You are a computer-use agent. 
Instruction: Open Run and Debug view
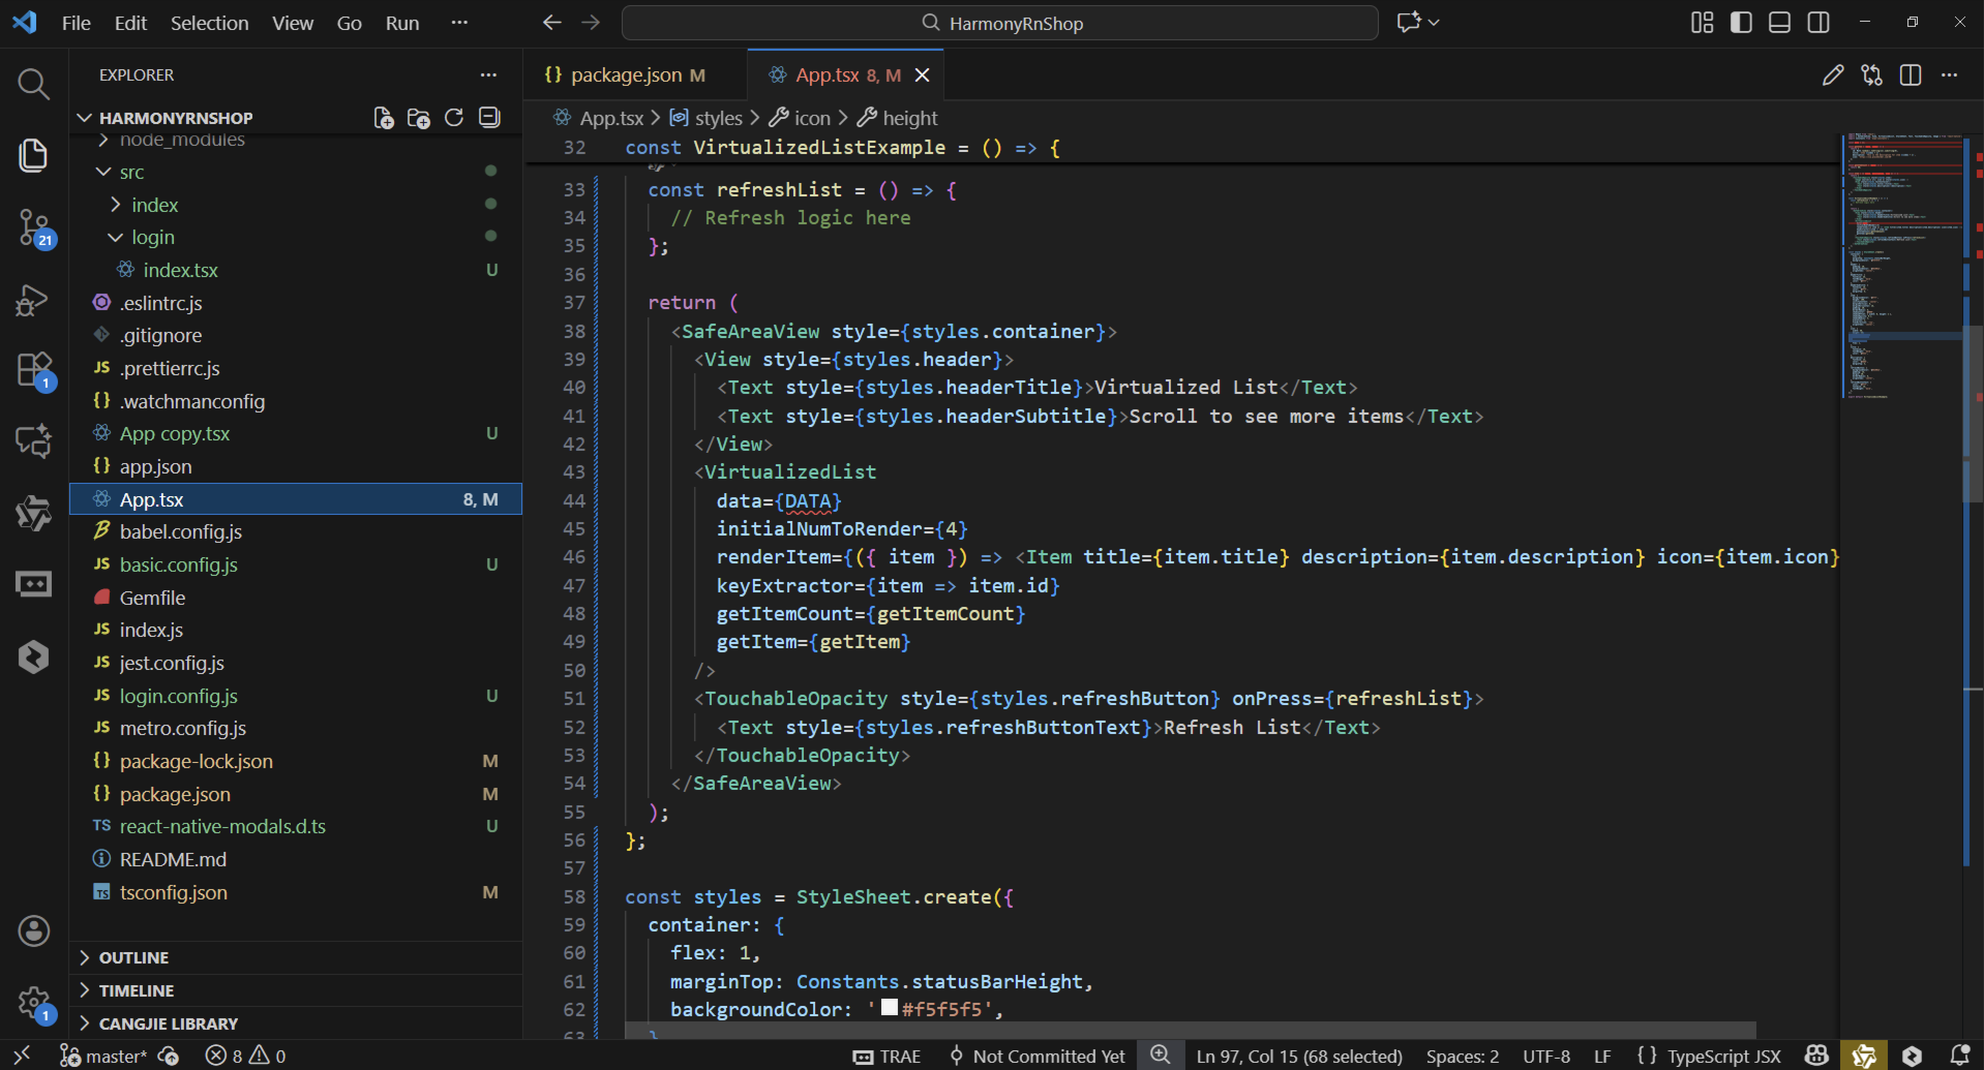[x=33, y=299]
